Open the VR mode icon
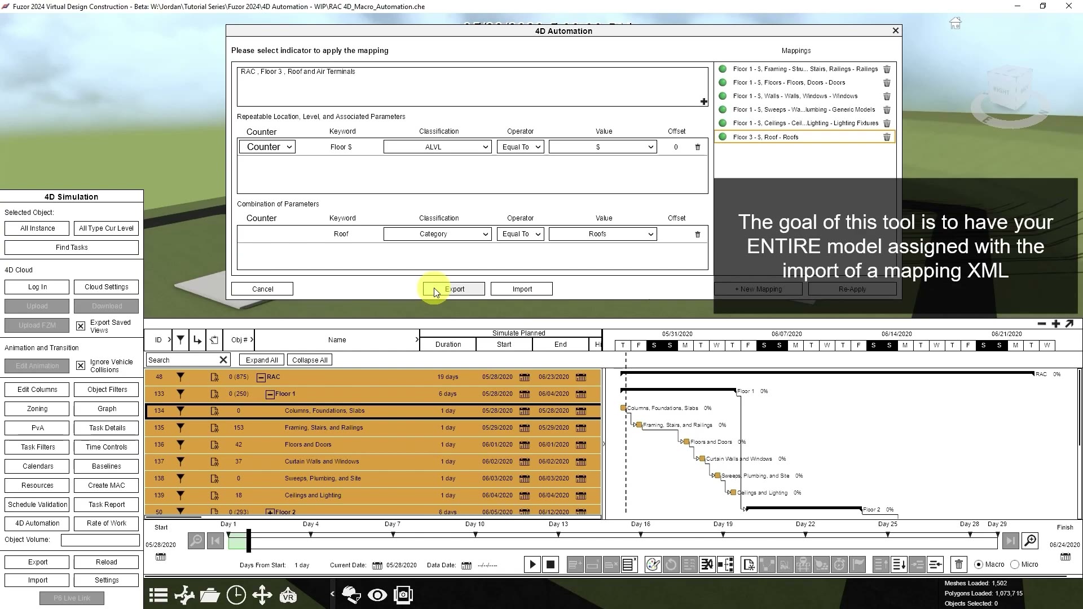This screenshot has height=609, width=1083. point(288,595)
